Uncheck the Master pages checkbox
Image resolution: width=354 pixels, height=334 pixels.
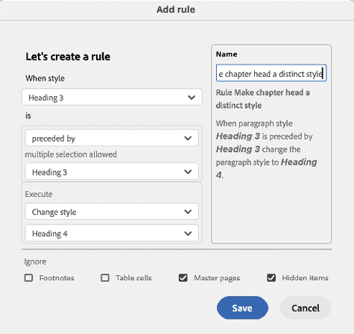183,277
